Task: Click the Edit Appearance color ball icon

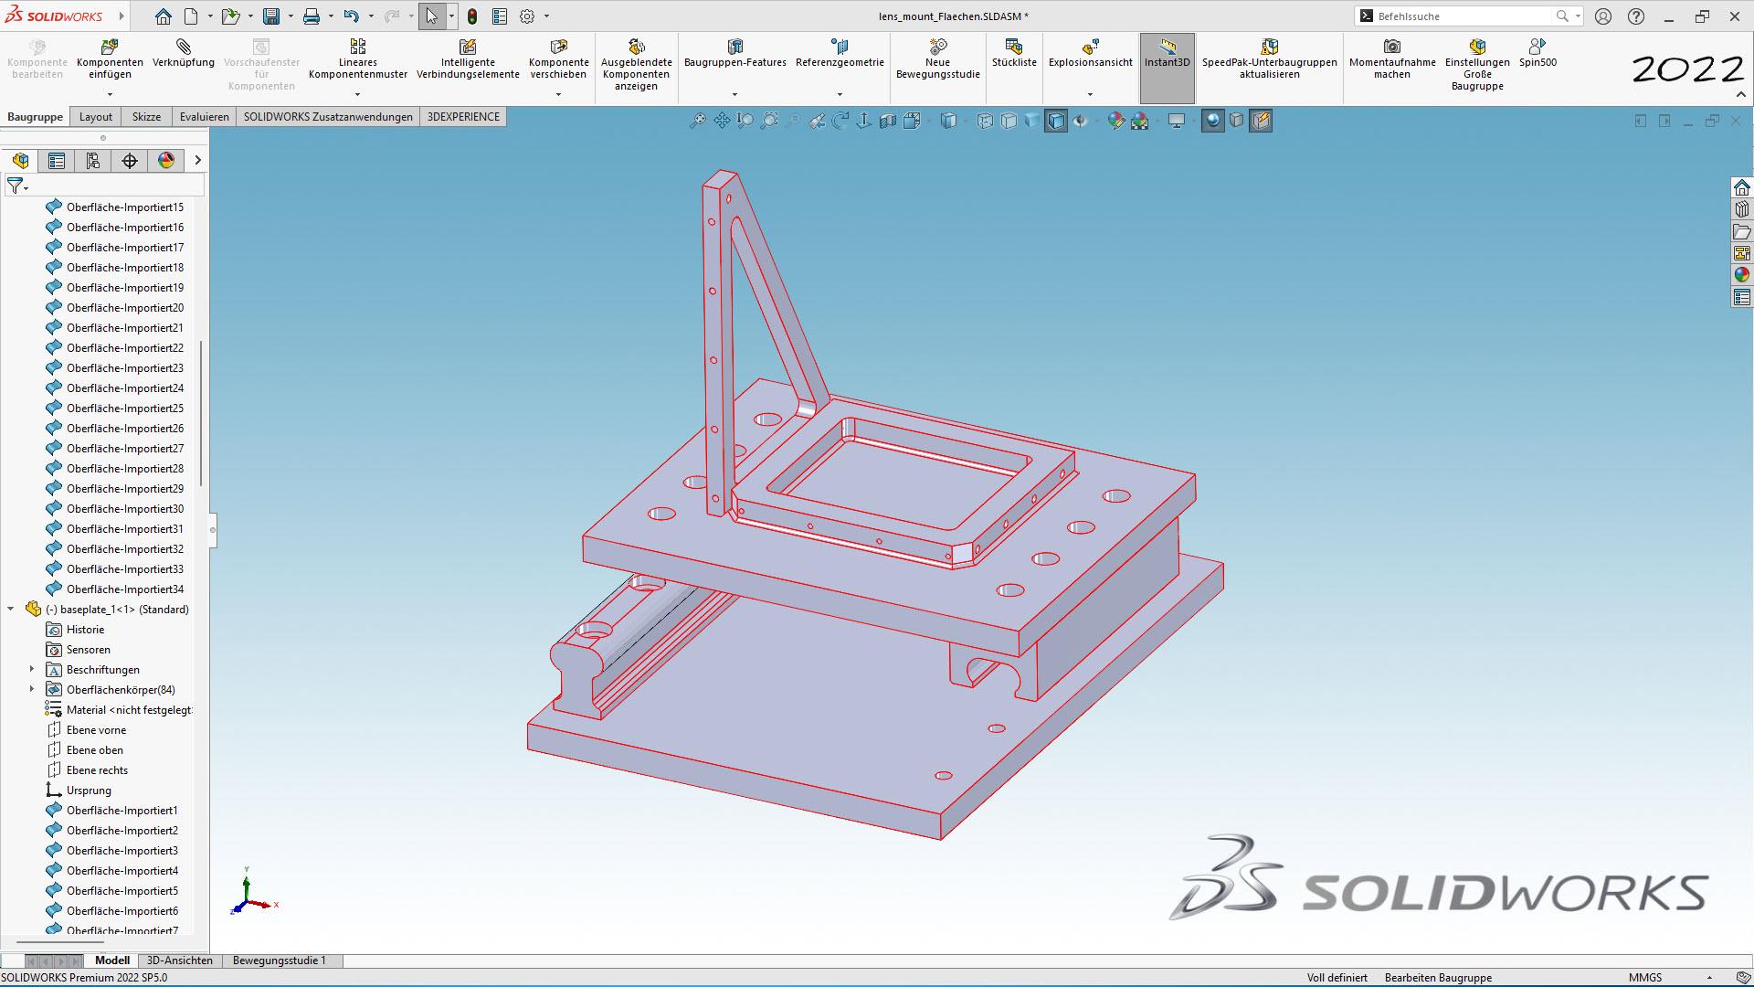Action: click(1116, 121)
